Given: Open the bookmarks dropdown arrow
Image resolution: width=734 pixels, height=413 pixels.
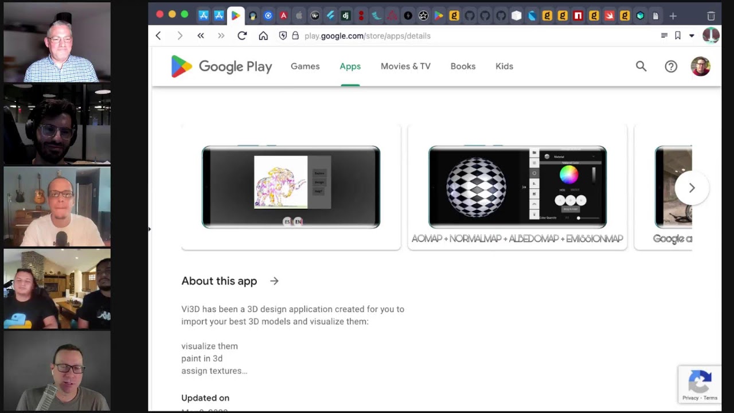Looking at the screenshot, I should tap(692, 36).
